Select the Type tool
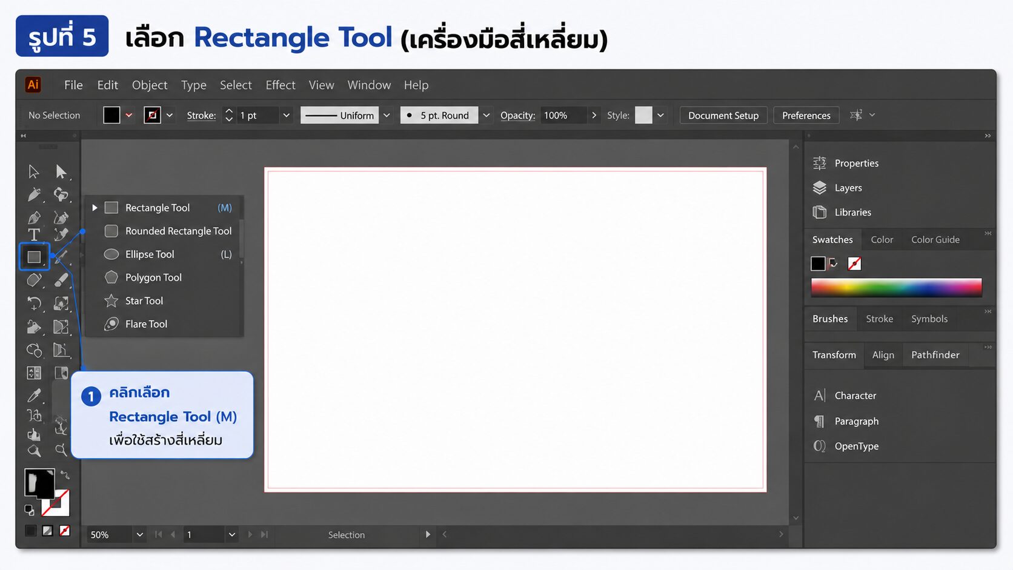The height and width of the screenshot is (570, 1013). tap(34, 234)
